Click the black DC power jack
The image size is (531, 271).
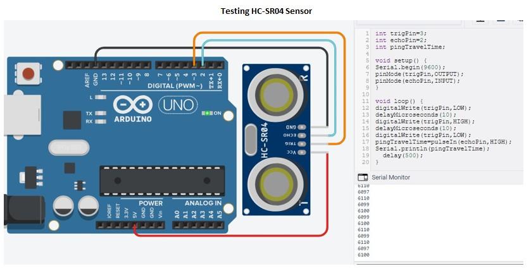tap(25, 210)
